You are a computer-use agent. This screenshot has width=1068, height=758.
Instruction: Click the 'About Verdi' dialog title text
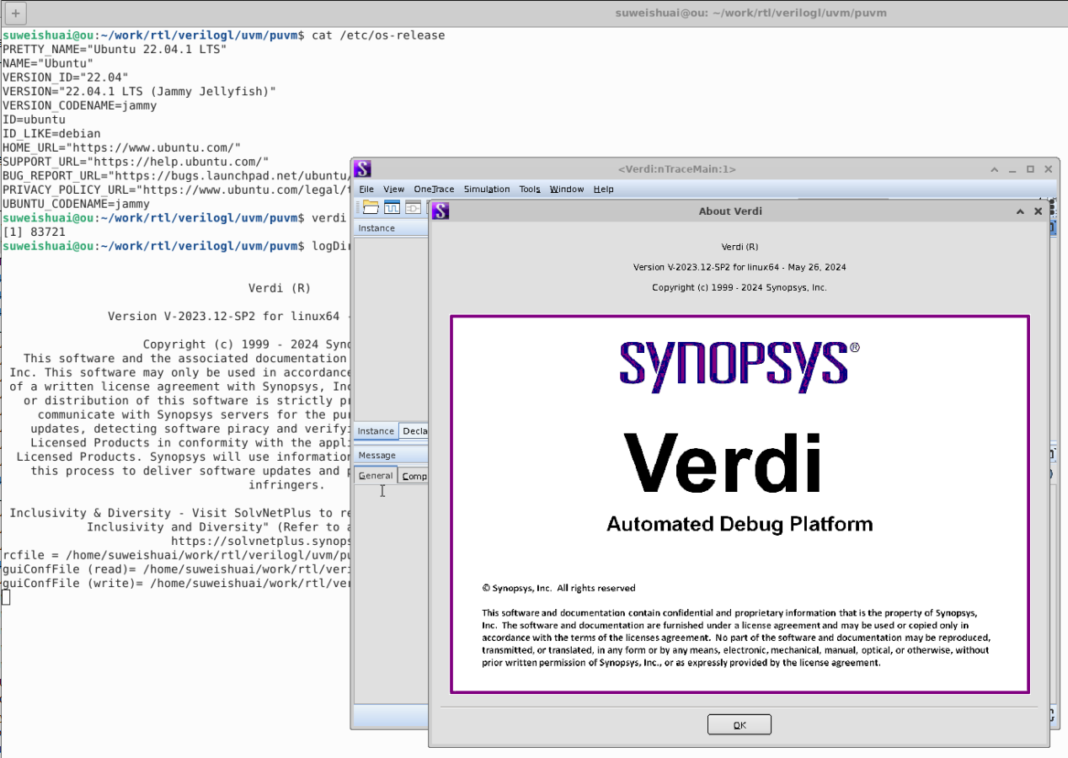pyautogui.click(x=730, y=211)
